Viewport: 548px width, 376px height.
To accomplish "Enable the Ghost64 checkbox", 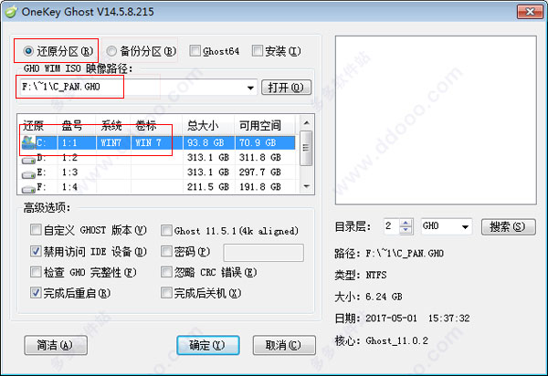I will (x=196, y=51).
